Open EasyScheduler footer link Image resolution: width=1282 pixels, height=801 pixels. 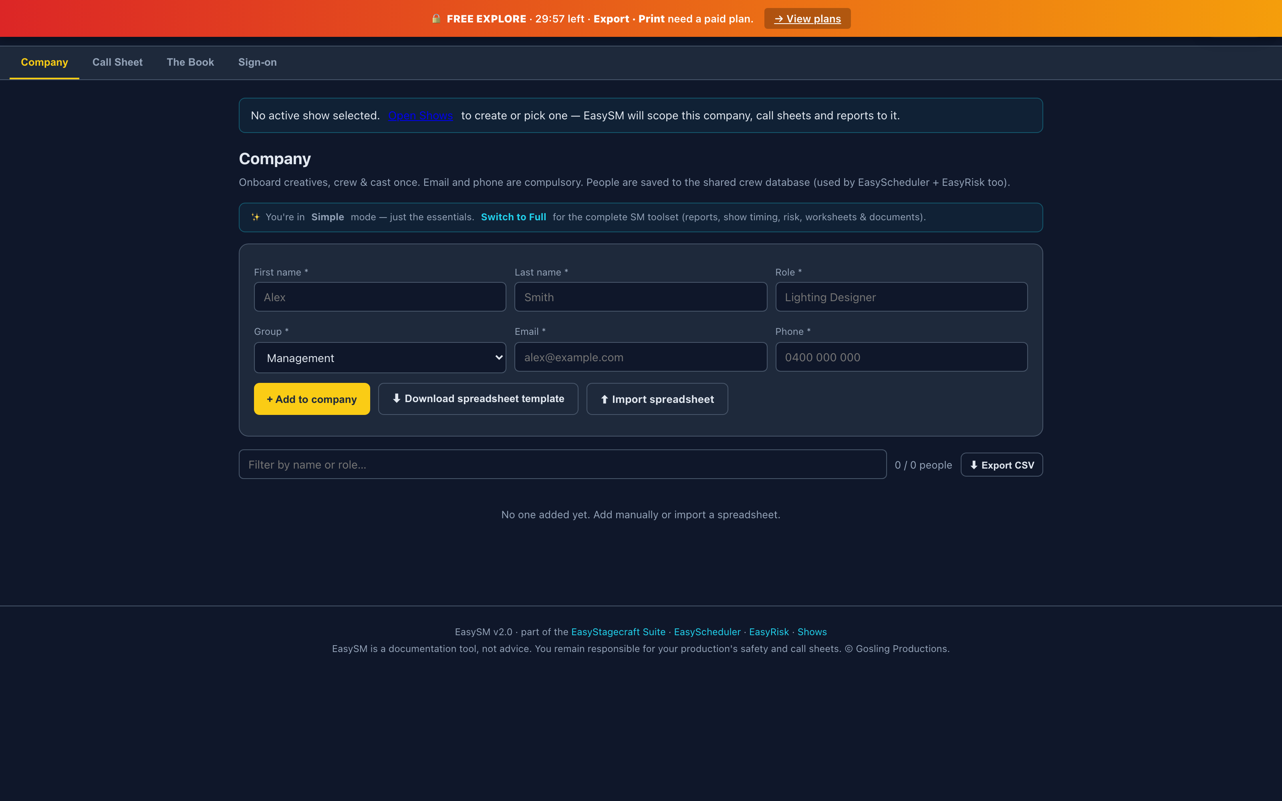tap(707, 632)
